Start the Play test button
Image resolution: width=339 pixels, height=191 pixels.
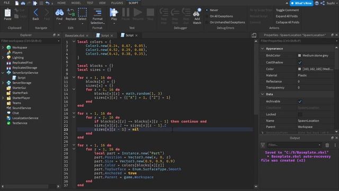pos(114,13)
